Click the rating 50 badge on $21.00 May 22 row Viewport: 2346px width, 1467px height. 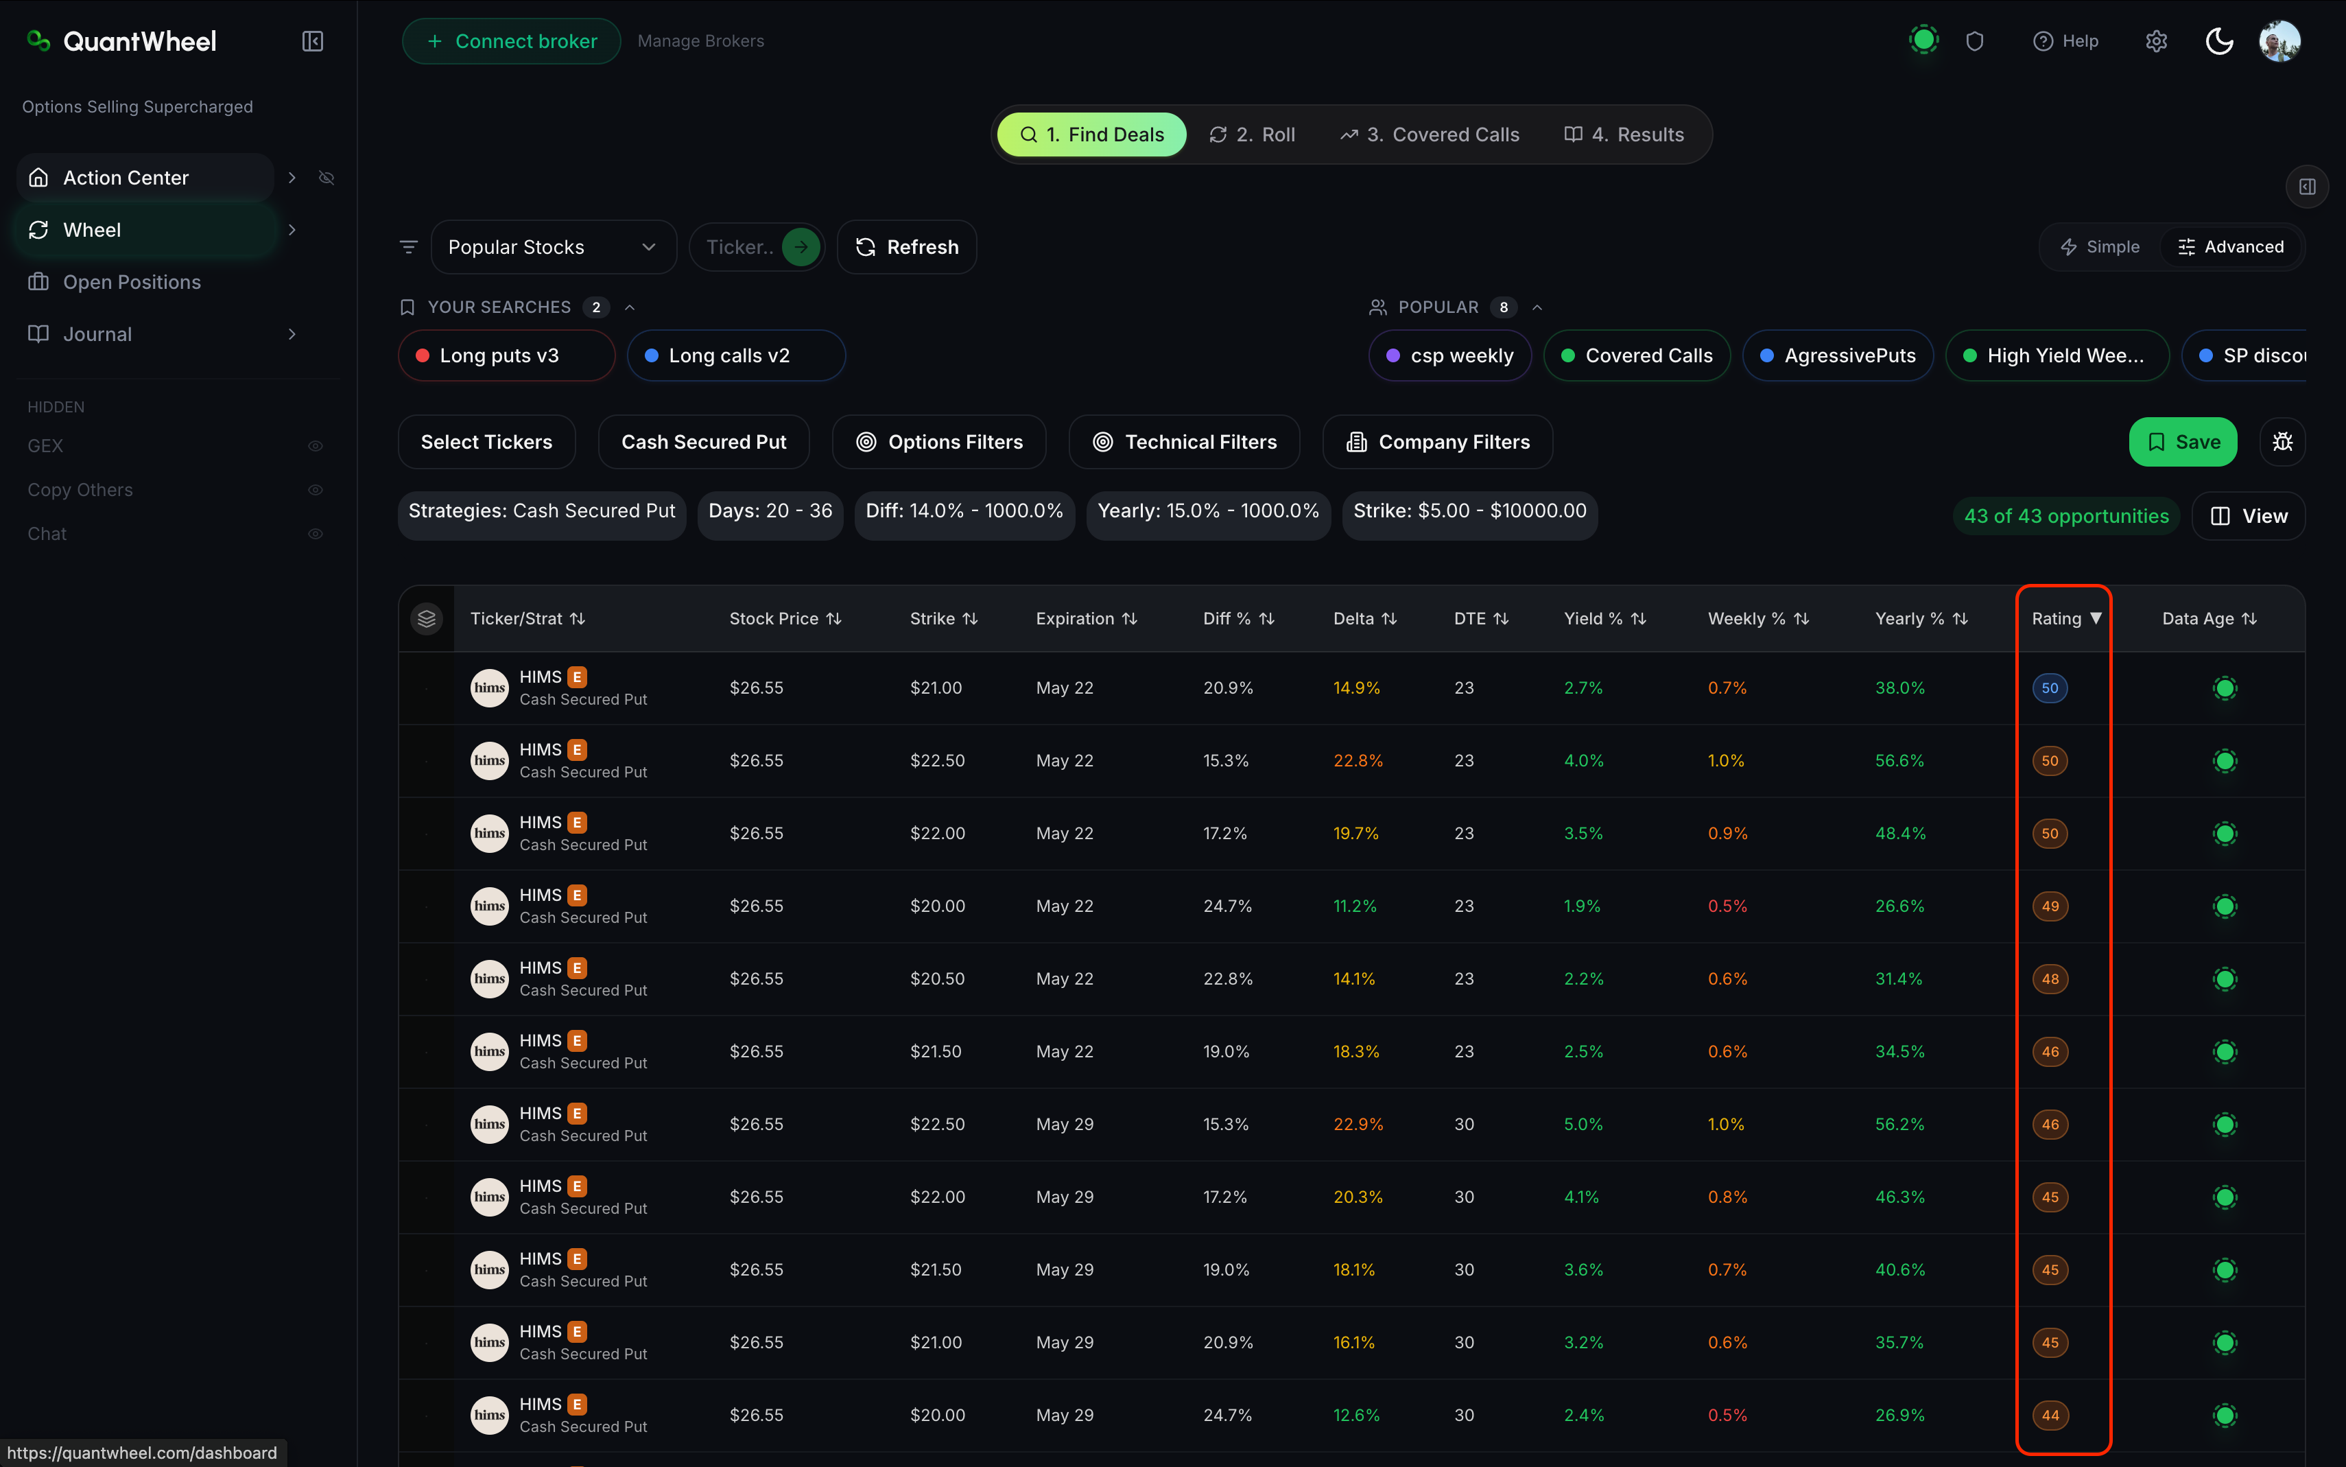(2050, 688)
